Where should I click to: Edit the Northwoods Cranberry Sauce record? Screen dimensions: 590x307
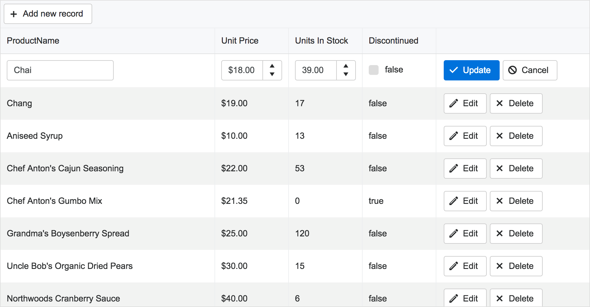(x=465, y=298)
